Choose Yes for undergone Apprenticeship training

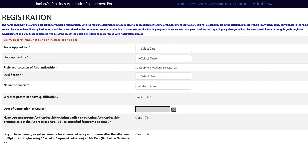[x=137, y=118]
